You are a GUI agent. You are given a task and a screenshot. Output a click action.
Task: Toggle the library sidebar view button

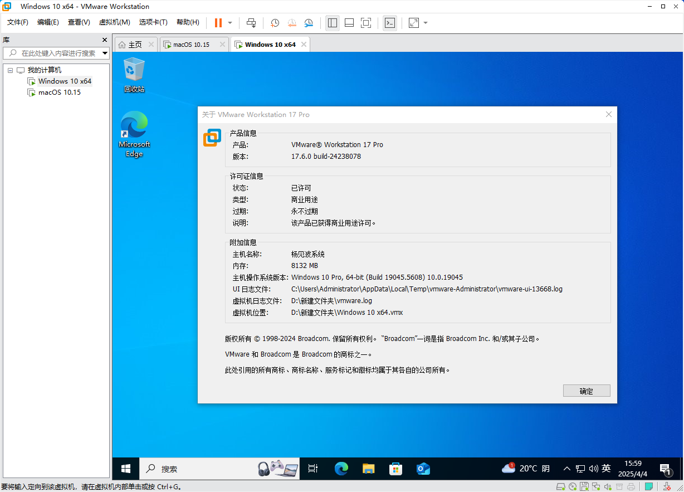pos(333,23)
